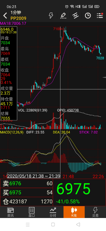Switch to the 盘口 order book tab

coord(32,212)
